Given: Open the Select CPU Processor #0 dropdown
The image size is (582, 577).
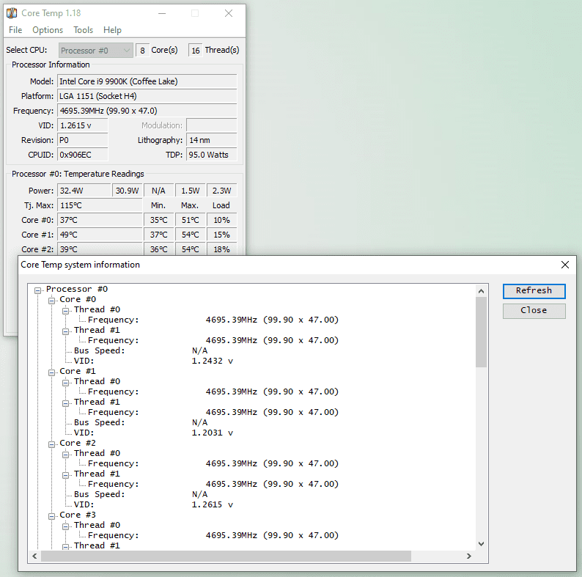Looking at the screenshot, I should (96, 51).
